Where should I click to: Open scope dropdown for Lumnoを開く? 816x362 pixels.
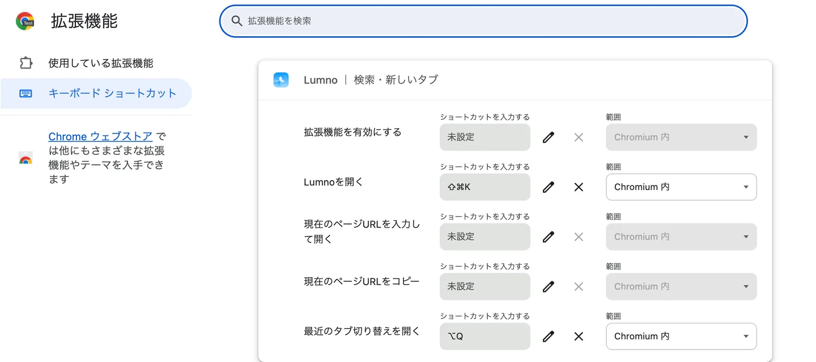point(681,187)
